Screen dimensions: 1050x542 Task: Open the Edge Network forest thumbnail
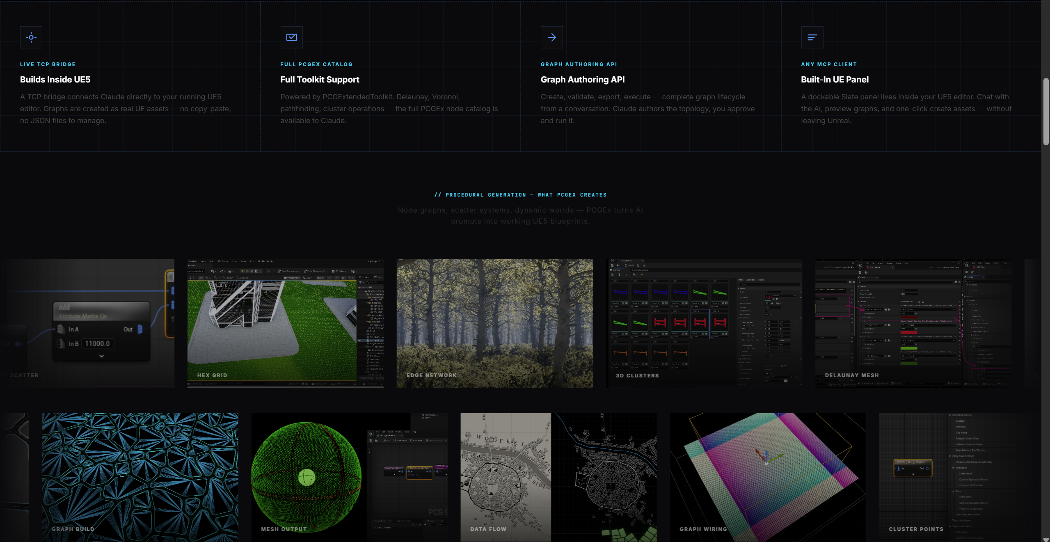[x=494, y=323]
